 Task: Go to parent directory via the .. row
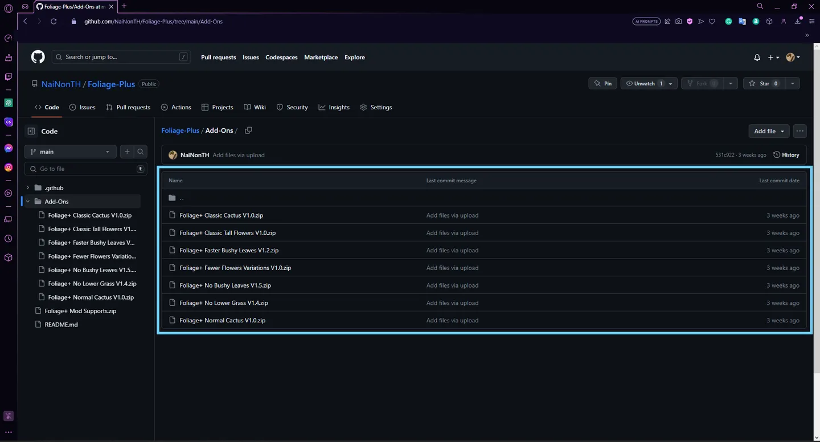point(484,198)
